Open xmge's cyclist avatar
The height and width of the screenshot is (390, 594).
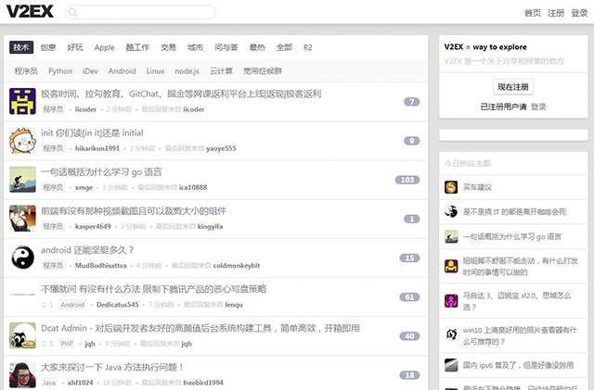pos(22,179)
